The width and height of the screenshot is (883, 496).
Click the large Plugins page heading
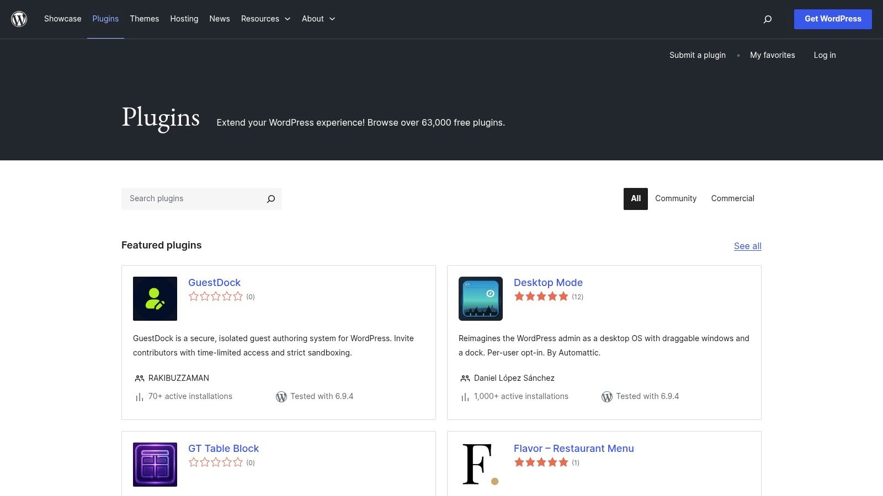(x=161, y=118)
